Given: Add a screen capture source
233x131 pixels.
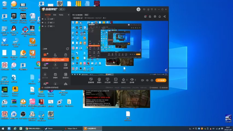Looking at the screenshot, I should tap(91, 80).
